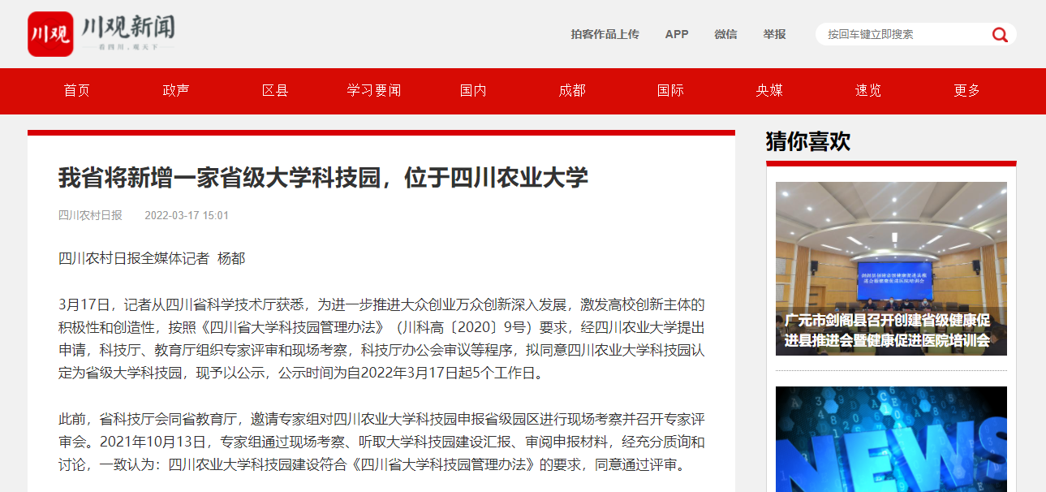Open the 广元市剑阁县 meeting thumbnail
This screenshot has height=492, width=1046.
891,268
